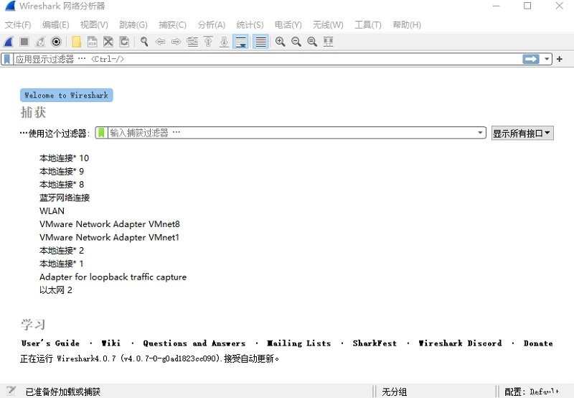Select the 以太网 2 interface
Viewport: 574px width, 398px height.
[x=56, y=290]
